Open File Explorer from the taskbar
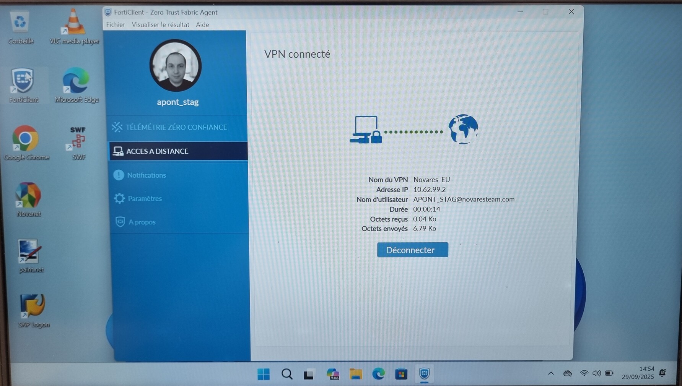 pos(355,374)
